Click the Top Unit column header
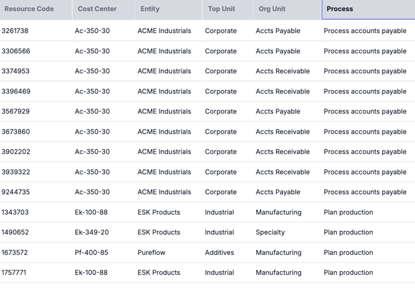Image resolution: width=415 pixels, height=288 pixels. click(222, 9)
